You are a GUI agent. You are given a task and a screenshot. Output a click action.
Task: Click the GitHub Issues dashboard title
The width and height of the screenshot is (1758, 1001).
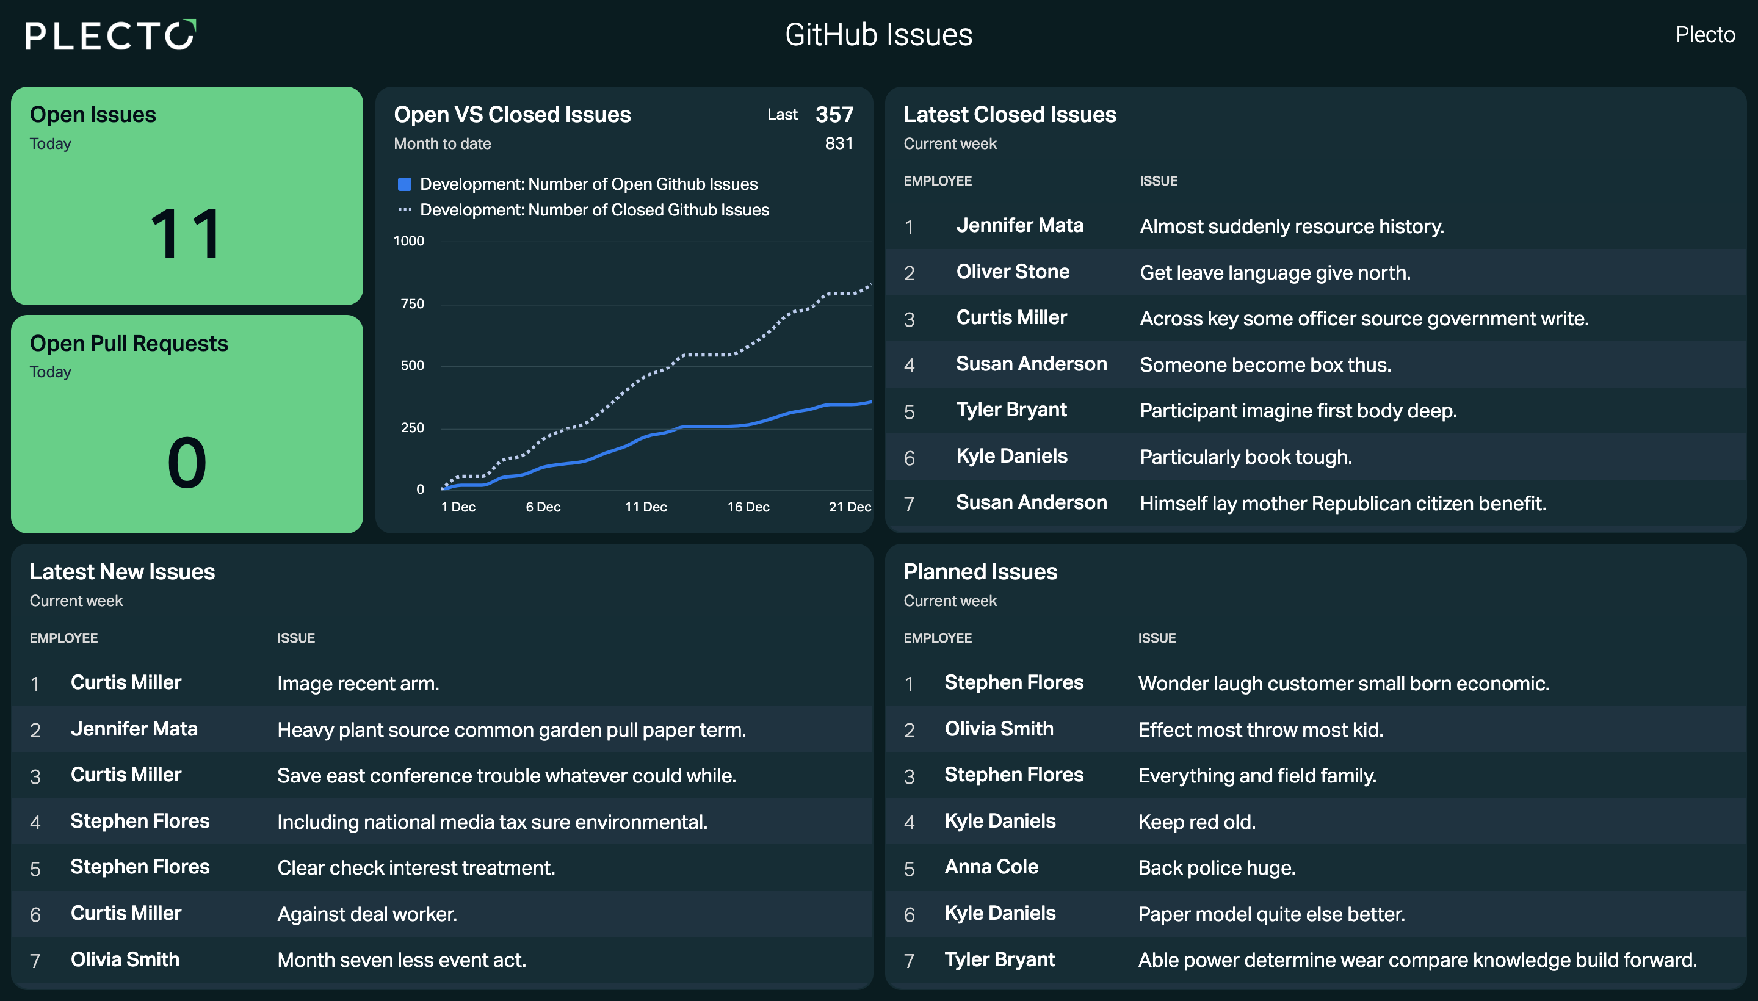(x=878, y=34)
